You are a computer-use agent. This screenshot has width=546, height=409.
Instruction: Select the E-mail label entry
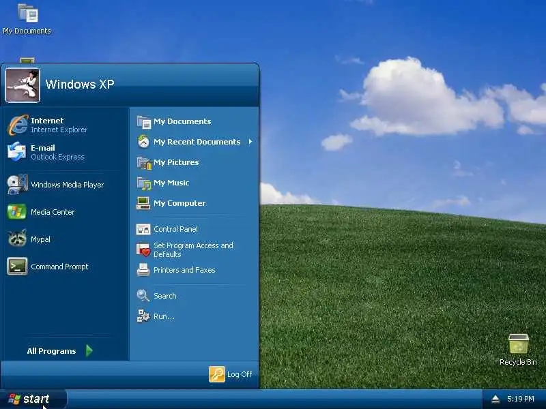(x=43, y=148)
